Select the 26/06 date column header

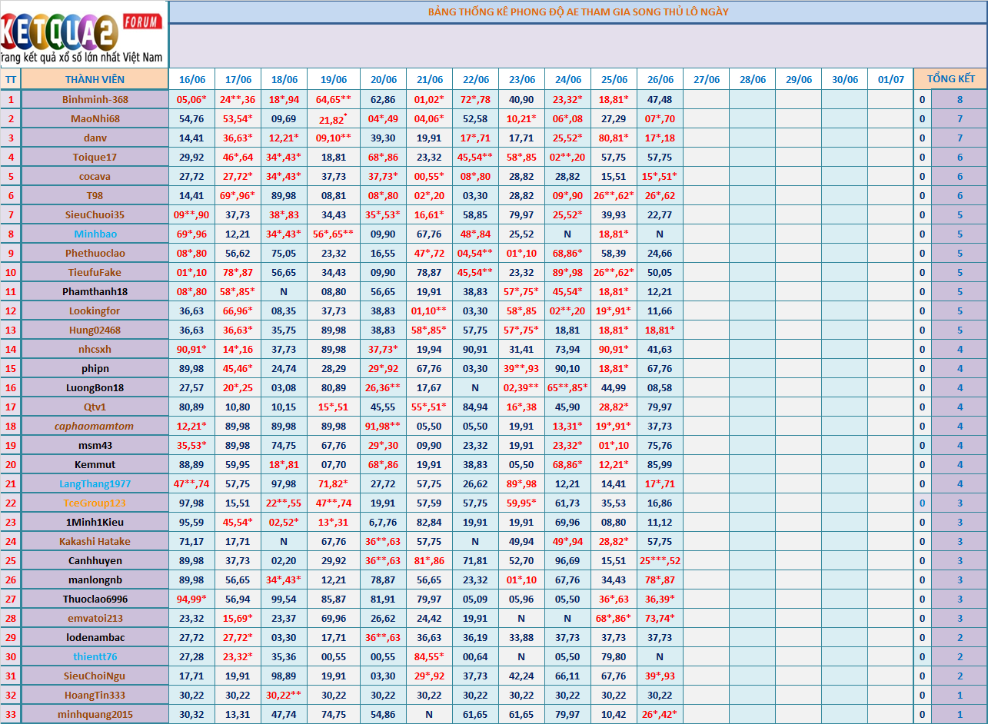pos(660,79)
